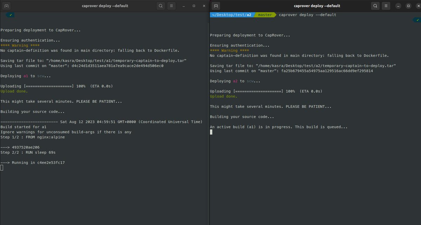Image resolution: width=421 pixels, height=225 pixels.
Task: Click the a1 tar file path line
Action: [93, 61]
